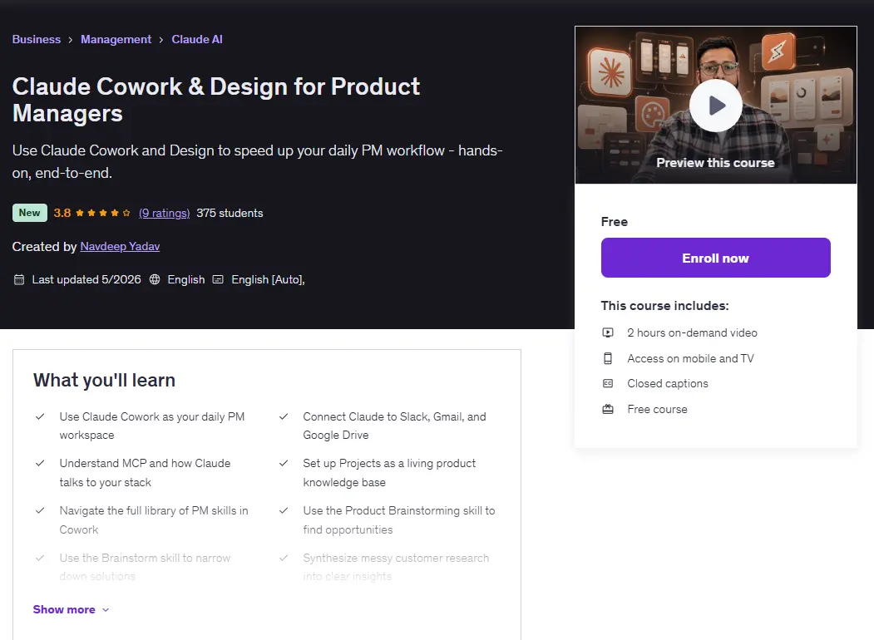This screenshot has height=640, width=874.
Task: Visit instructor Navdeep Yadav's profile
Action: pos(120,246)
